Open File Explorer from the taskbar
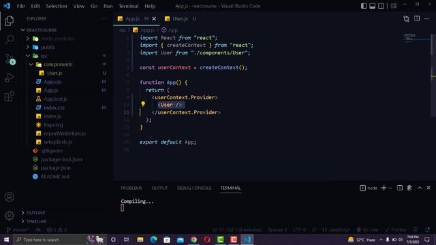Image resolution: width=436 pixels, height=245 pixels. (140, 240)
